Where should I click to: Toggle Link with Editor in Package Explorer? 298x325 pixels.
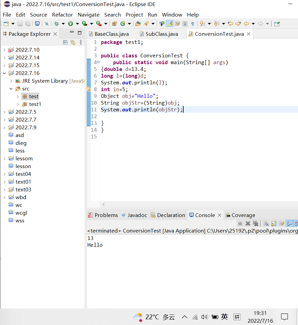click(73, 42)
